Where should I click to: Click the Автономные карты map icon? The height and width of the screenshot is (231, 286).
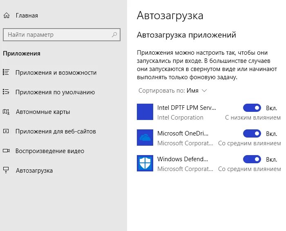6,112
